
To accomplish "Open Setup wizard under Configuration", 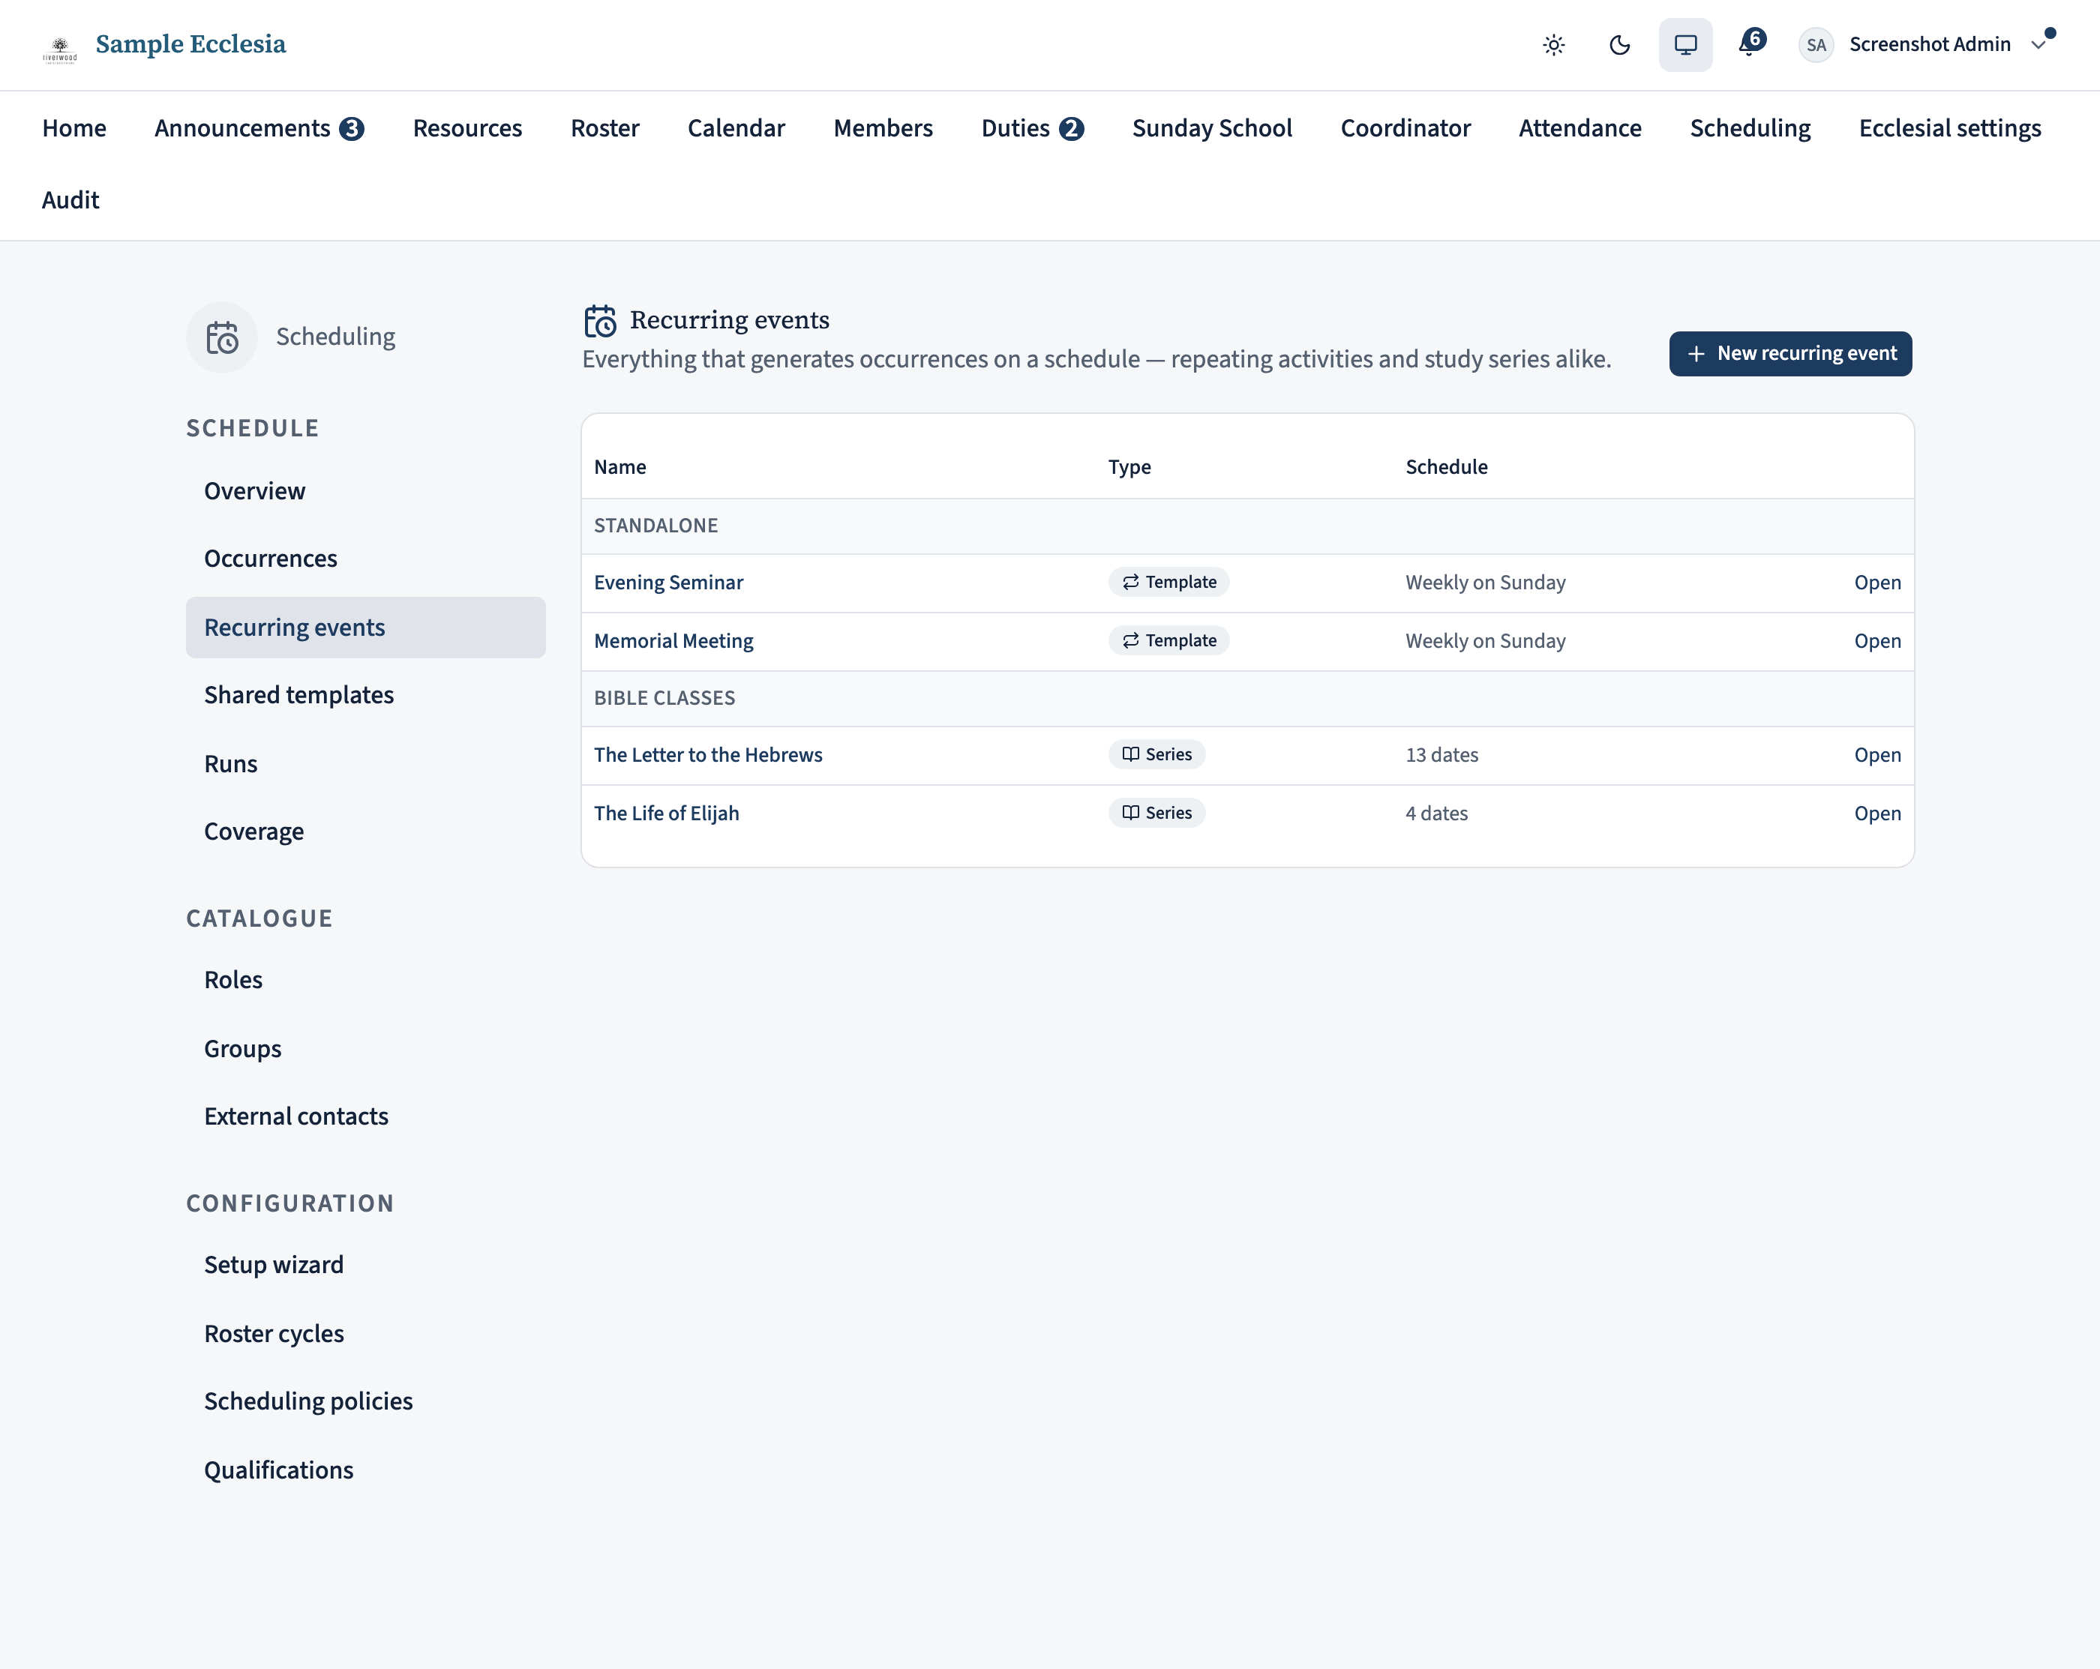I will 365,1265.
